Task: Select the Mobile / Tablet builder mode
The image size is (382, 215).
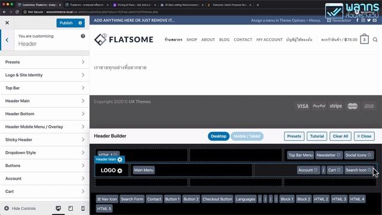Action: [x=247, y=136]
